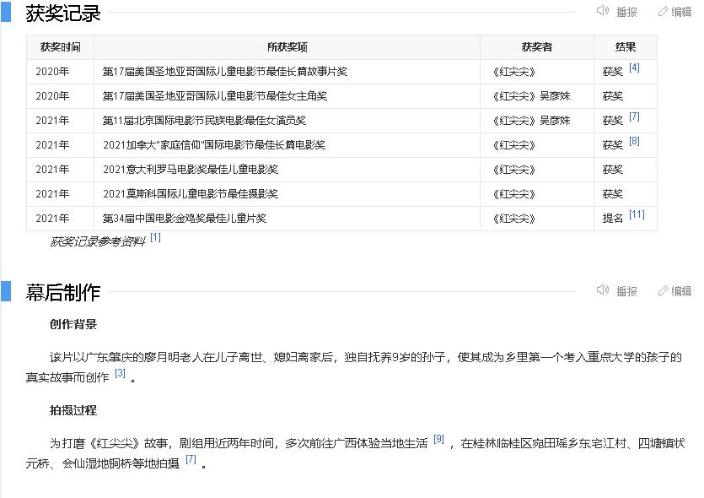
Task: Select 第11届北京国际电影节民族电影最佳女演员奖 cell
Action: [287, 121]
